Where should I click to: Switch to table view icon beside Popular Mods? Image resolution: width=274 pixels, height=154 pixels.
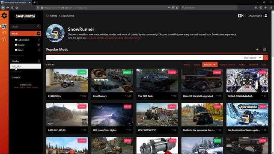coord(265,50)
